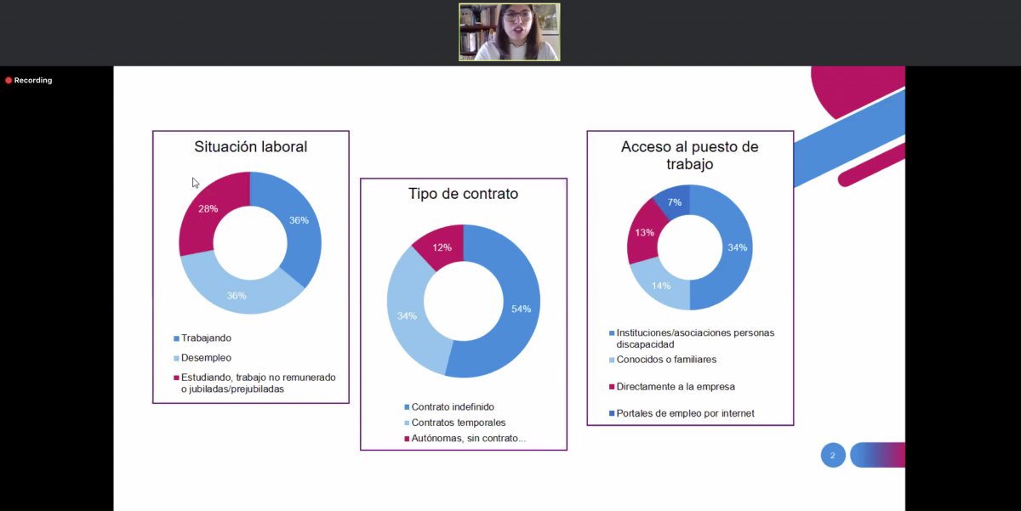Image resolution: width=1021 pixels, height=511 pixels.
Task: Click the 'Situación laboral' chart title
Action: pos(251,146)
